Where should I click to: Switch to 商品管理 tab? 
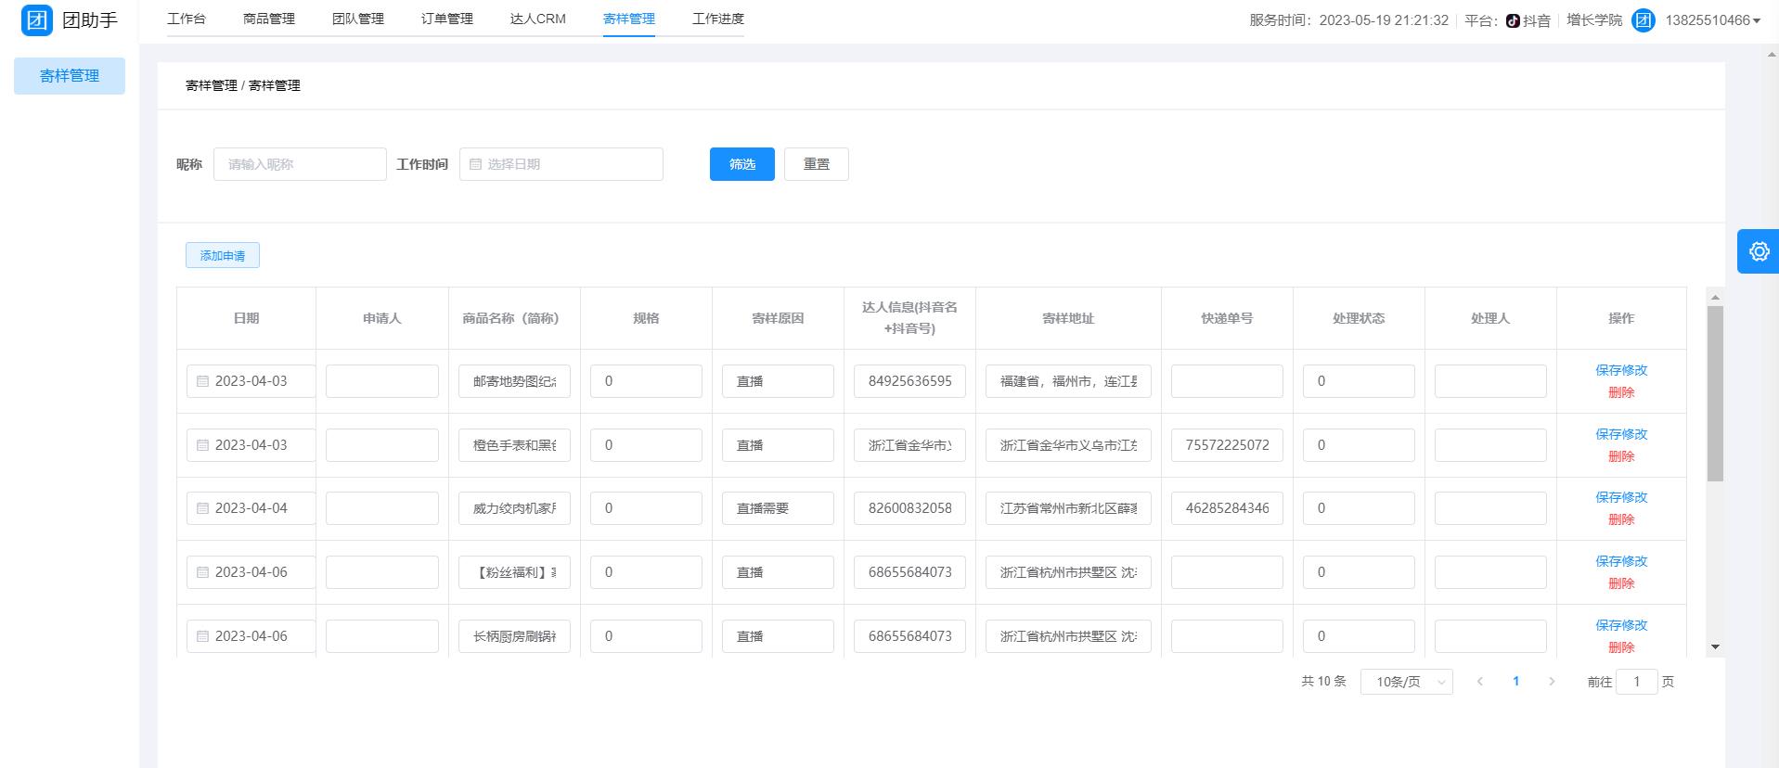(x=269, y=19)
